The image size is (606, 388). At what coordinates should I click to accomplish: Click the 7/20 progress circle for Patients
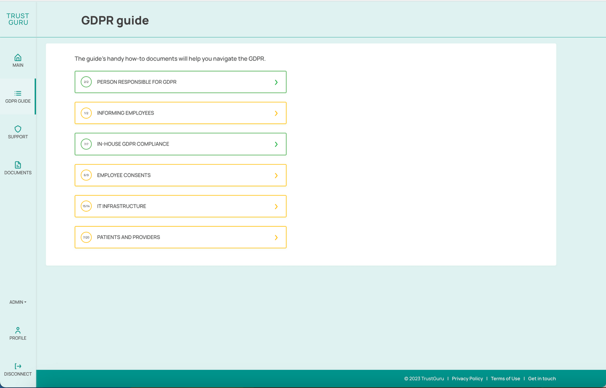click(x=86, y=237)
